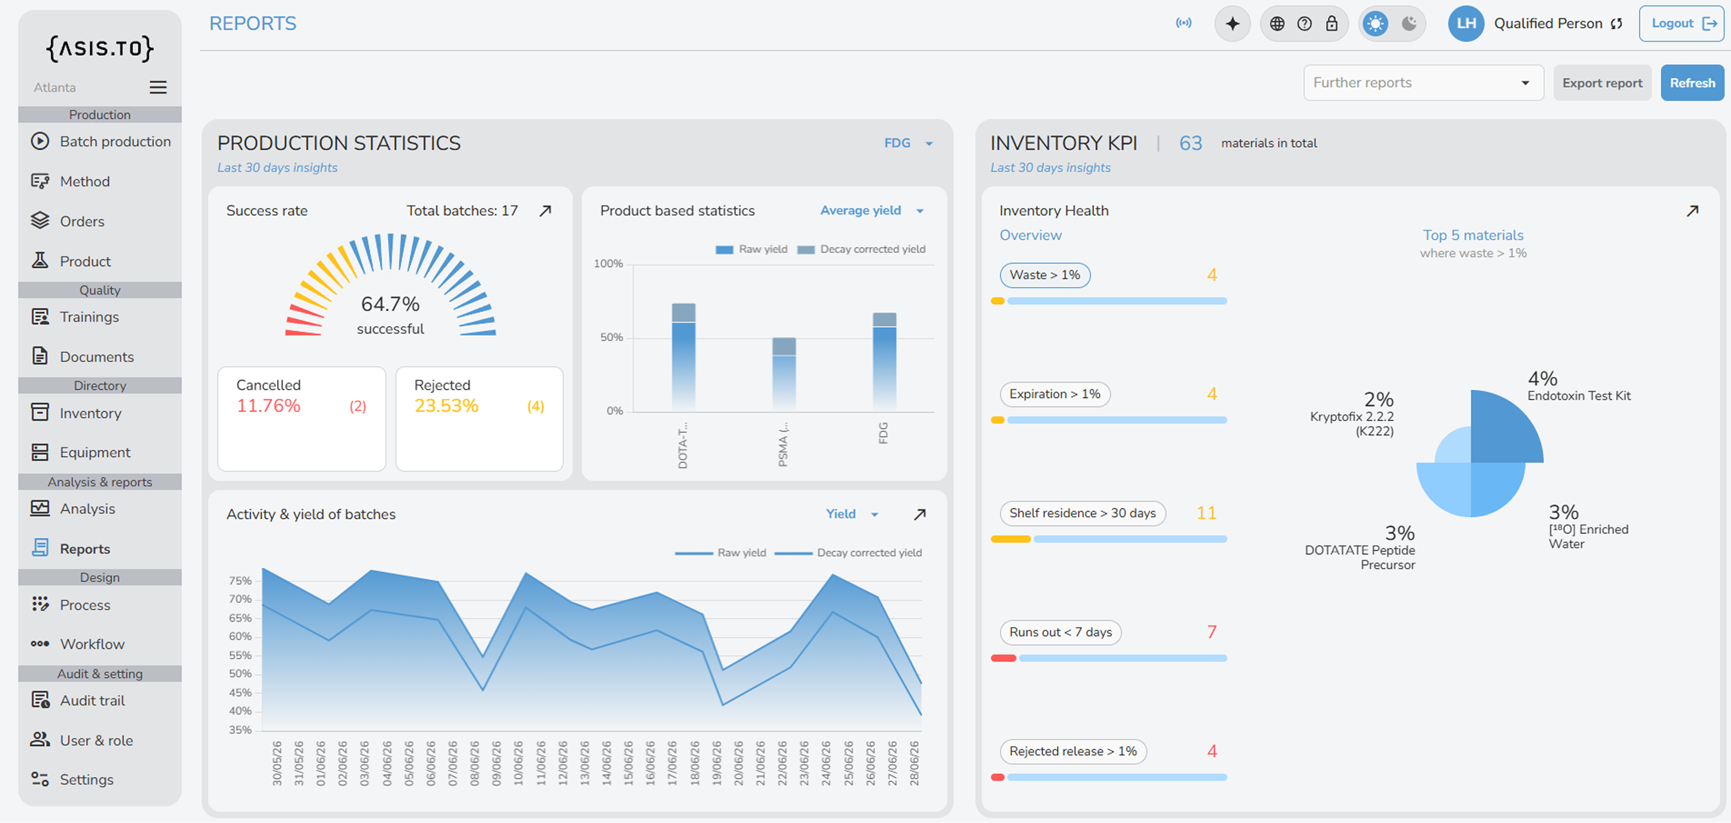Enable light theme sun toggle
Viewport: 1731px width, 823px height.
(1376, 24)
